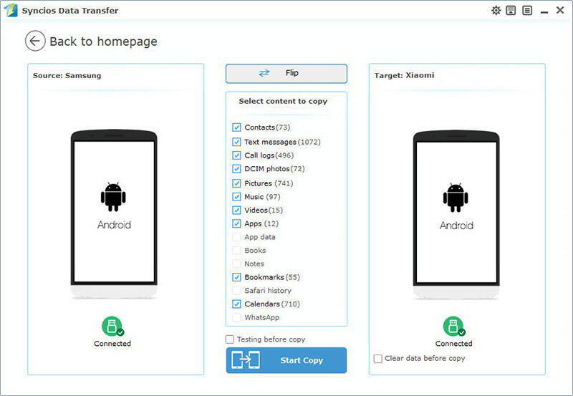Toggle the Apps (12) checkbox
573x396 pixels.
pyautogui.click(x=236, y=223)
